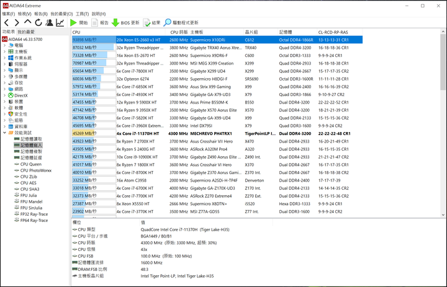Open the 我的最愛(O) menu
The width and height of the screenshot is (447, 287).
click(61, 14)
